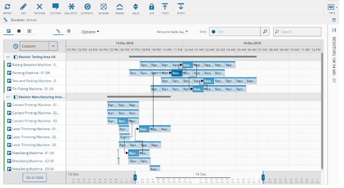The image size is (344, 188).
Task: Open the Options dropdown menu
Action: tap(90, 32)
